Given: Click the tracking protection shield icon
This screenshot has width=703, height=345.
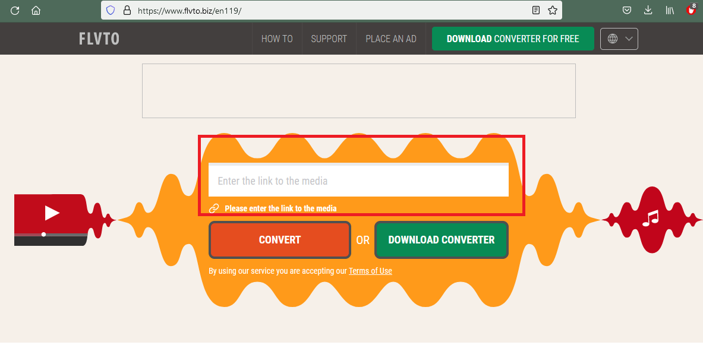Looking at the screenshot, I should click(111, 10).
